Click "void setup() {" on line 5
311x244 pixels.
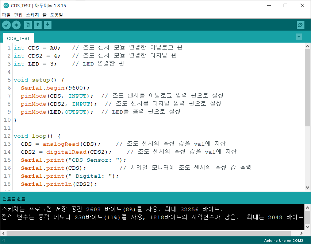[x=39, y=80]
